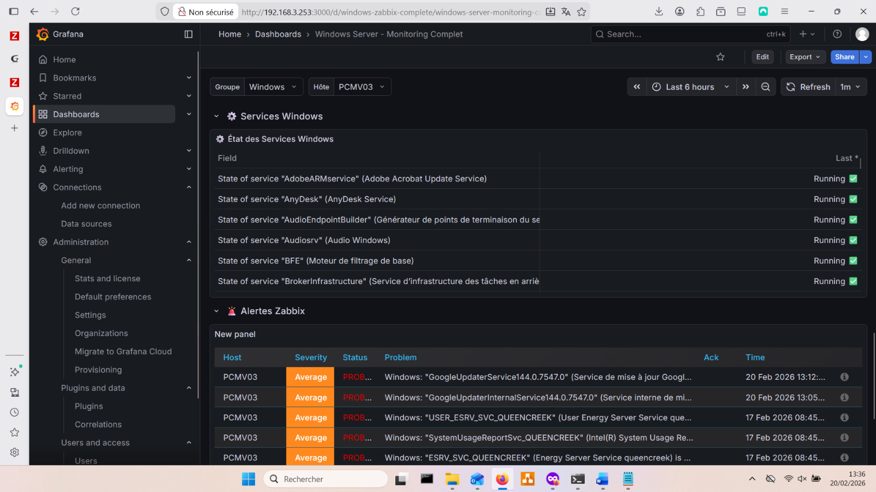Click the blue Share button
Viewport: 876px width, 492px height.
(x=845, y=57)
